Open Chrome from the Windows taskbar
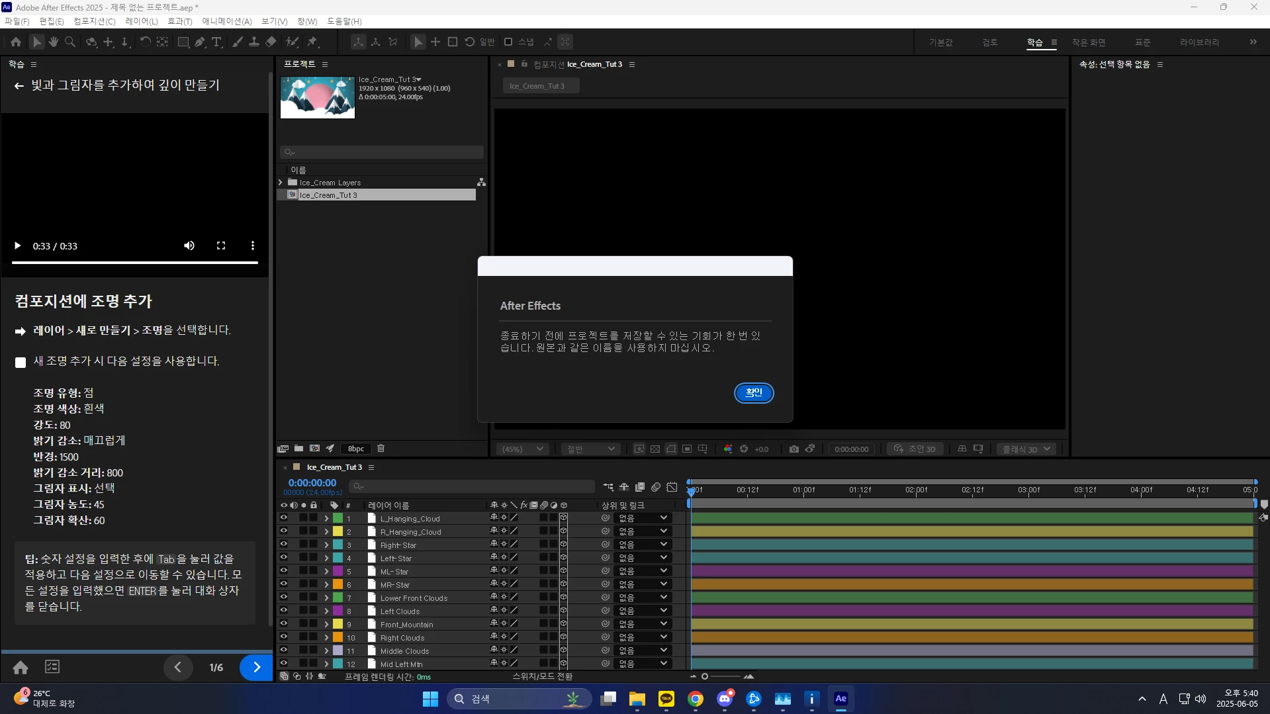The width and height of the screenshot is (1270, 714). [x=696, y=699]
